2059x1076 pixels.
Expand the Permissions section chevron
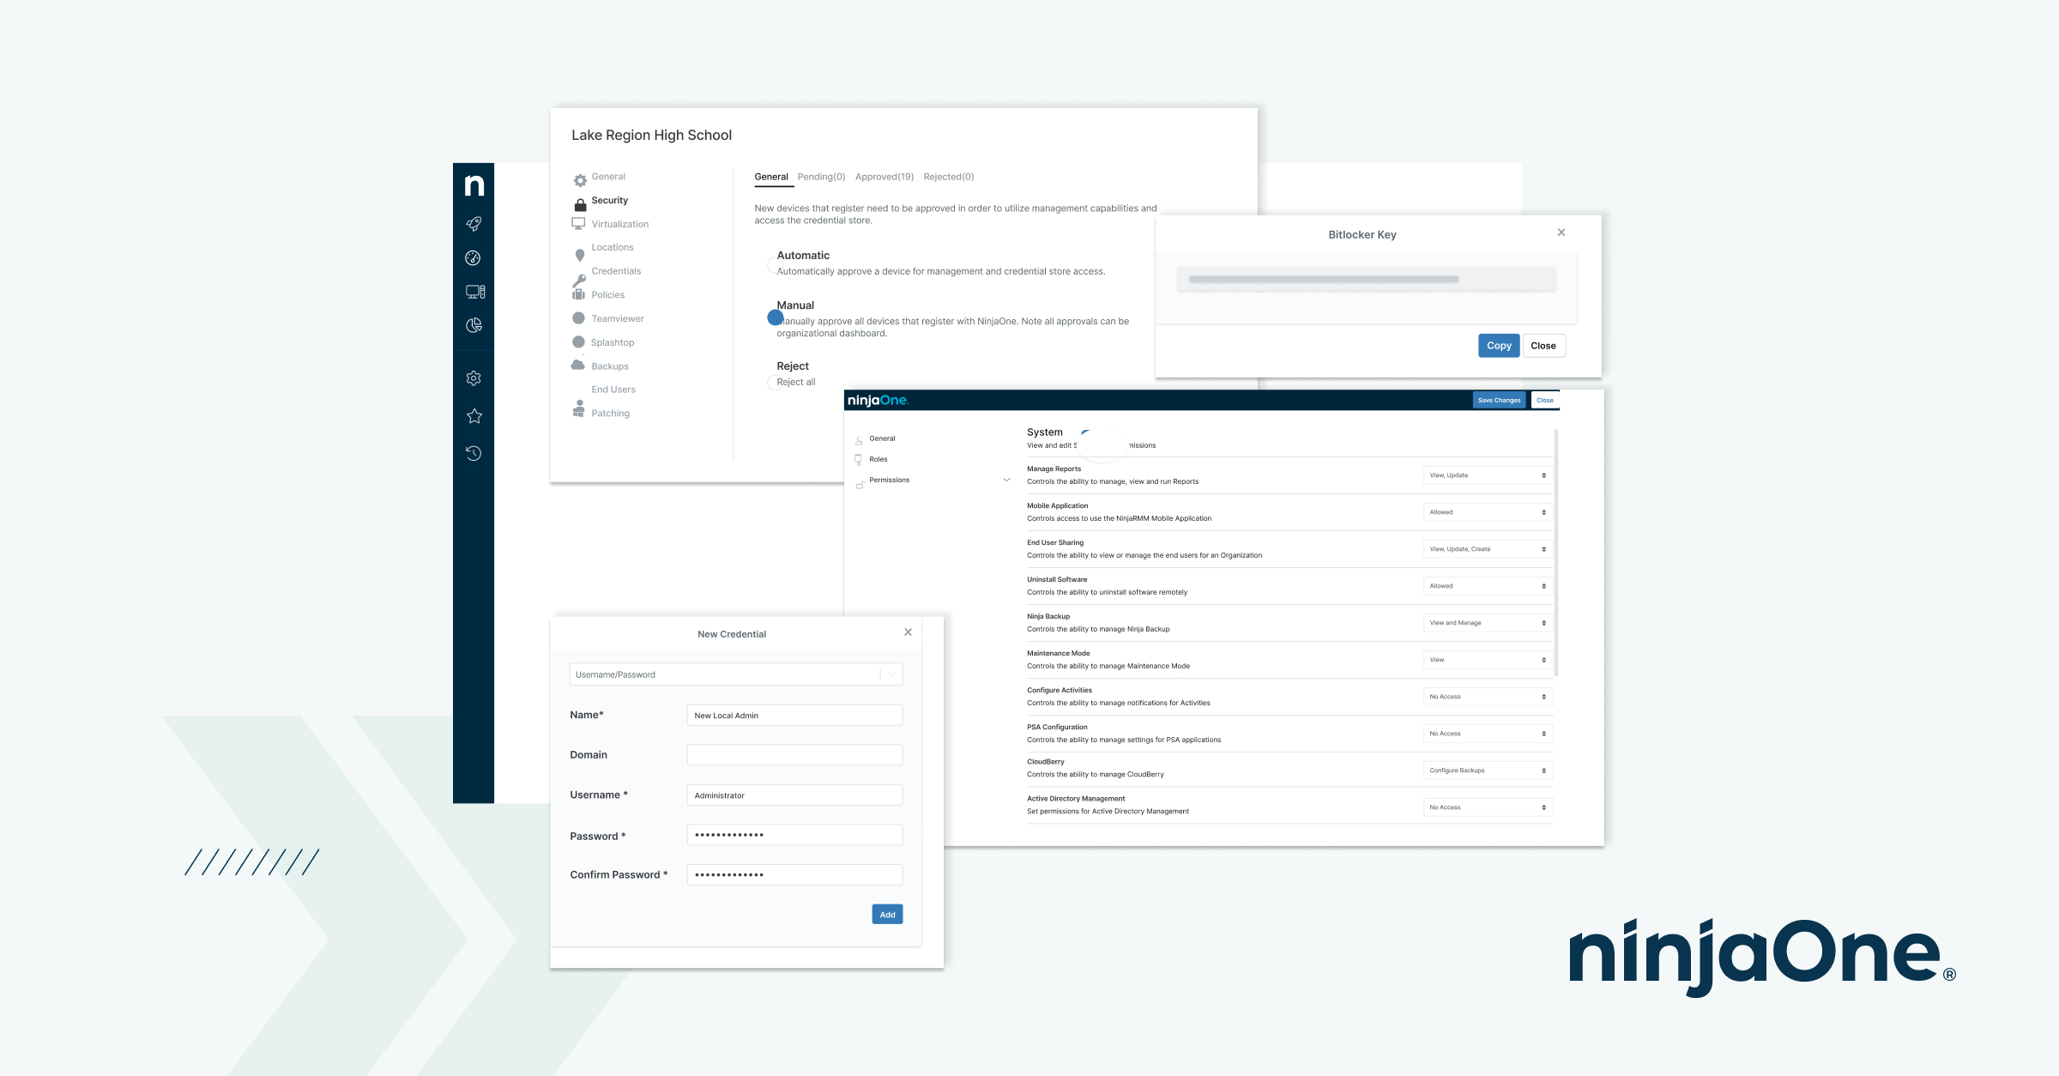[1006, 481]
